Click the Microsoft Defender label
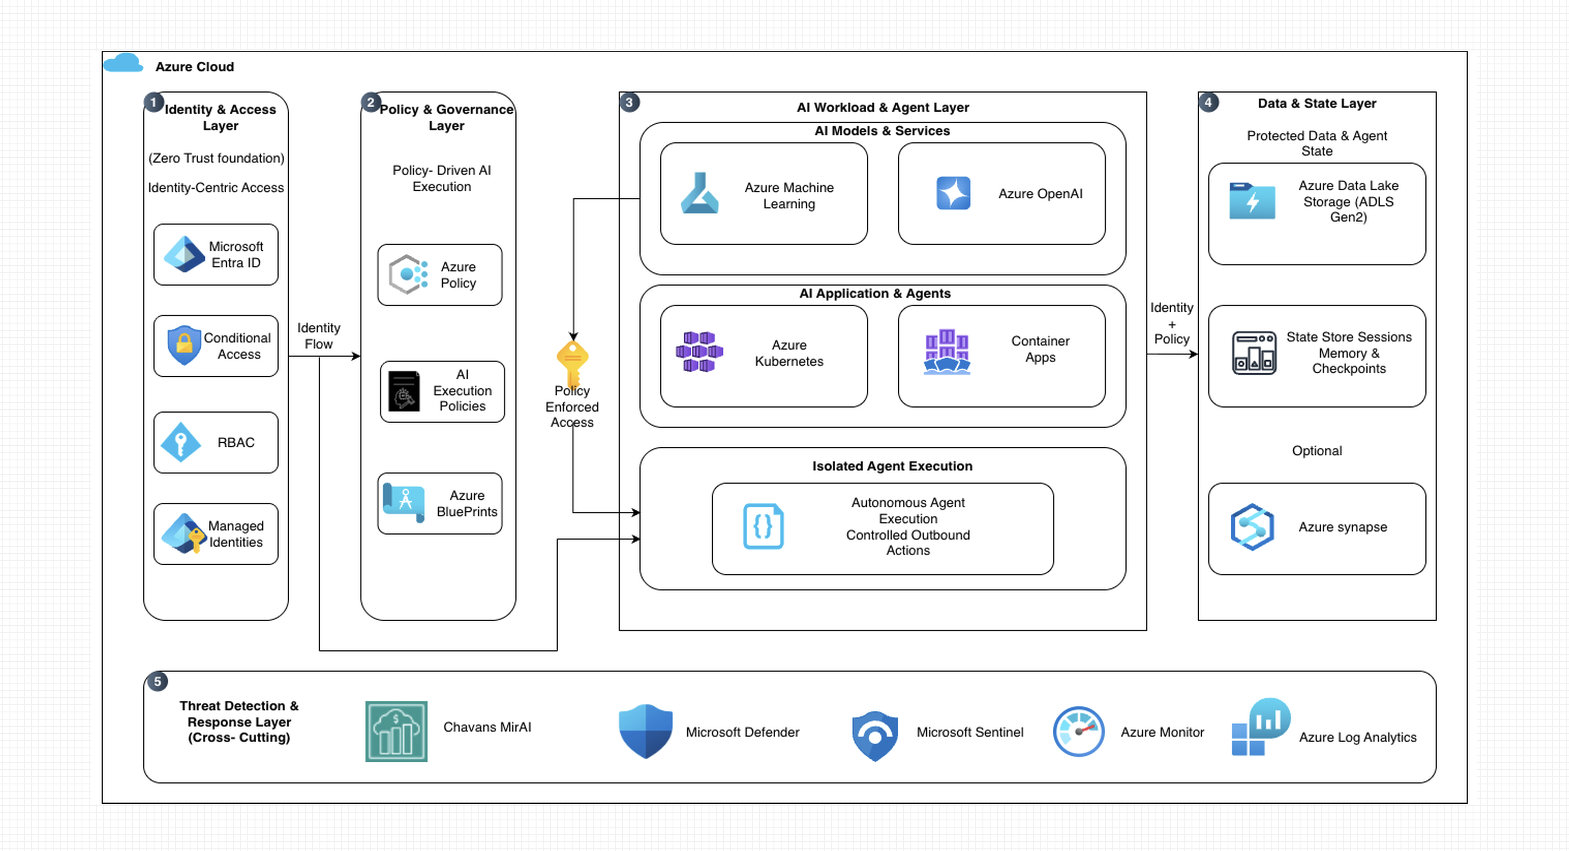 (742, 732)
